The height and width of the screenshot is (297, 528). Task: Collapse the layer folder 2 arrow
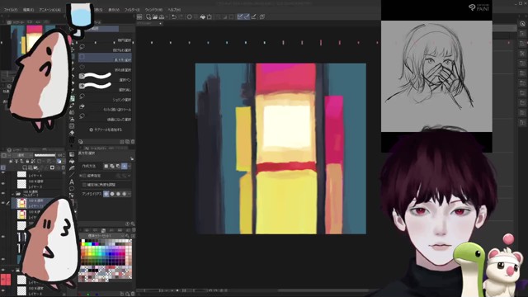point(12,194)
